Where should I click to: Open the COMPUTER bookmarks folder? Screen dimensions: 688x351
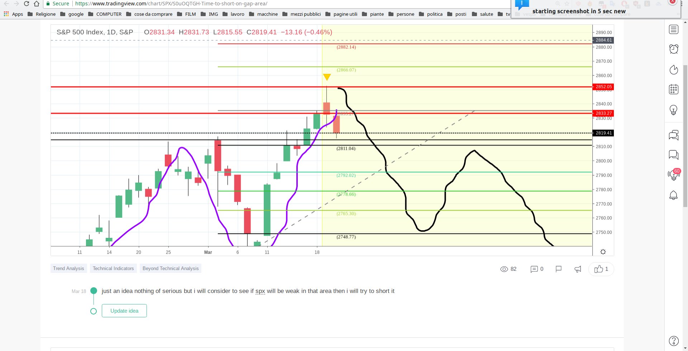click(105, 14)
